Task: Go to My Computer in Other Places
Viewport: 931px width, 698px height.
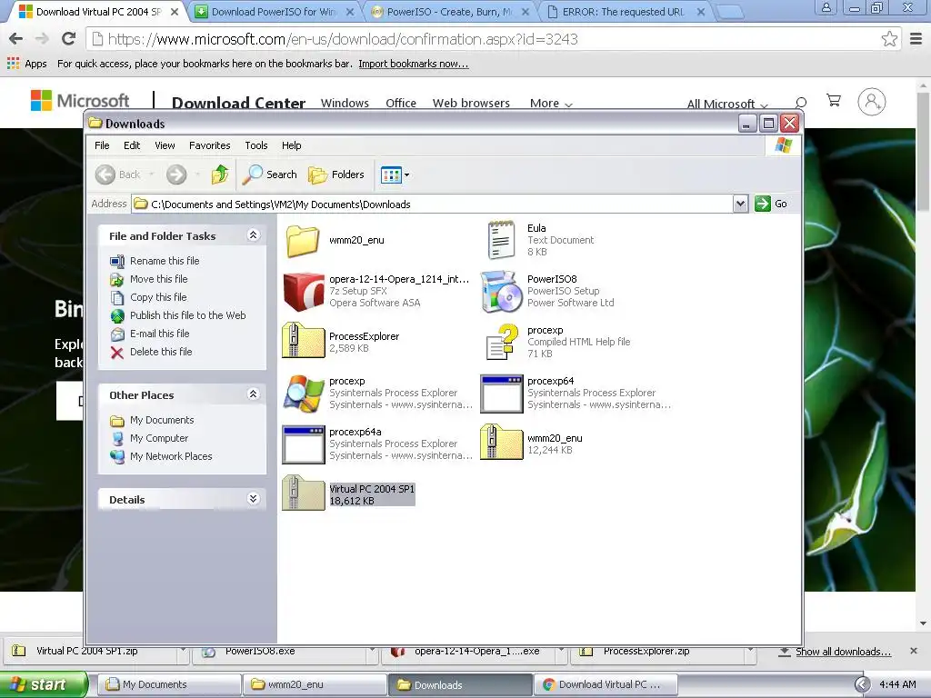Action: coord(159,438)
